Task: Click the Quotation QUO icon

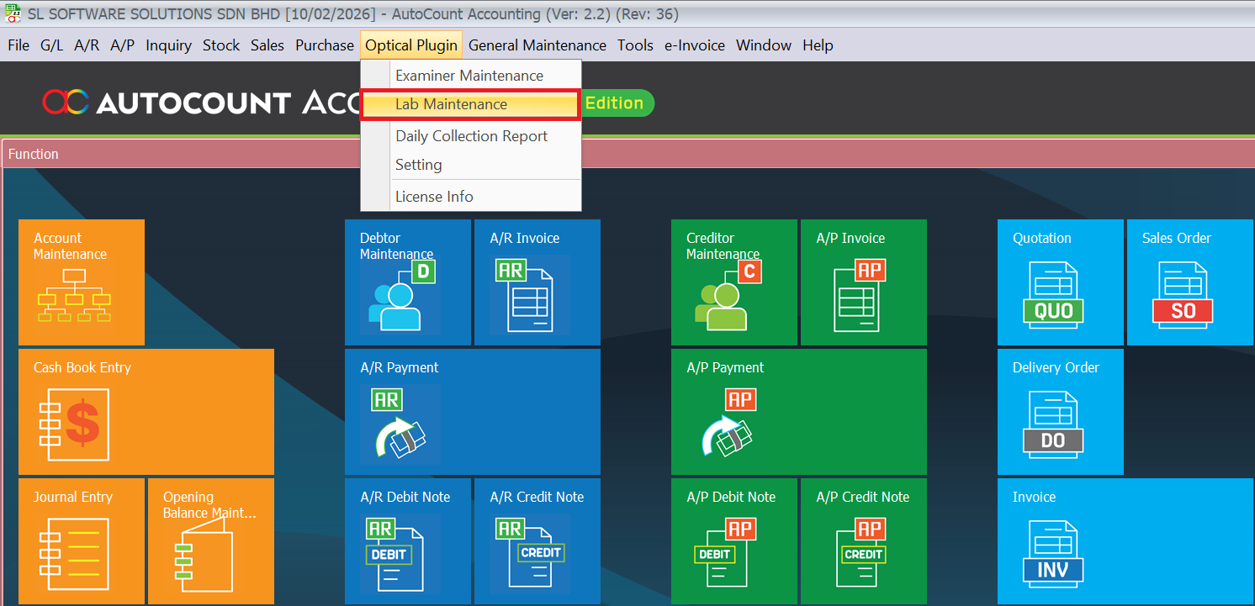Action: (x=1053, y=294)
